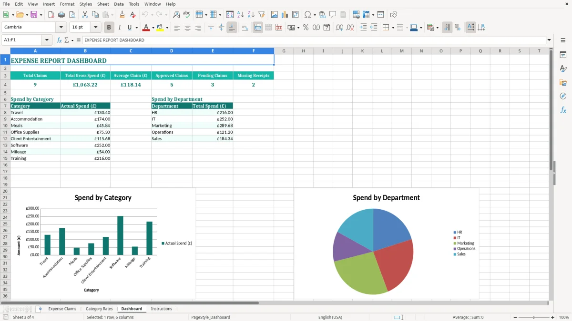Insert special character Omega icon
The image size is (572, 321).
[x=307, y=15]
